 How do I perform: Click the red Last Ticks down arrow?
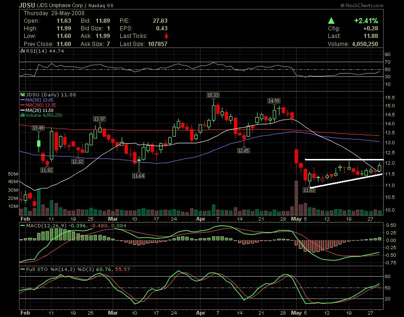coord(166,36)
